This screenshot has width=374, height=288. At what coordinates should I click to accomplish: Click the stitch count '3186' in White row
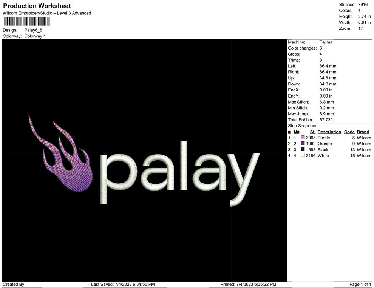pyautogui.click(x=311, y=156)
